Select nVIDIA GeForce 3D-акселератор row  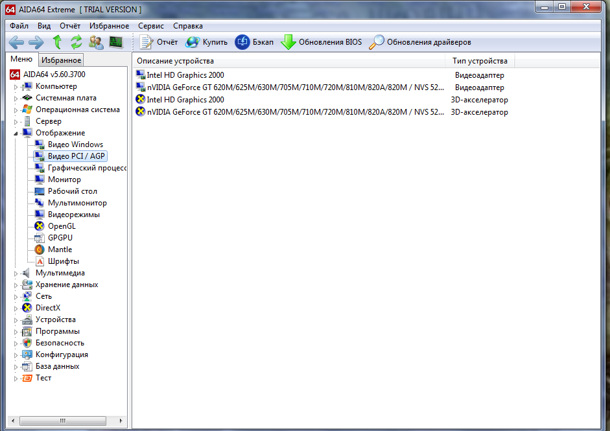(x=323, y=112)
